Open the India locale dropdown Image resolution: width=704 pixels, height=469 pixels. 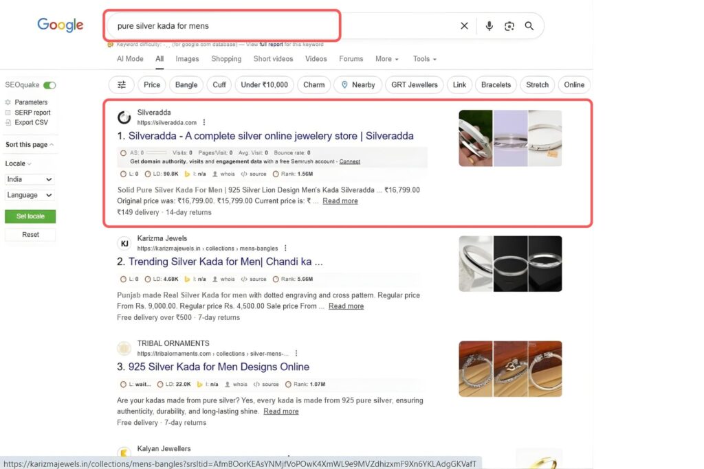[30, 179]
